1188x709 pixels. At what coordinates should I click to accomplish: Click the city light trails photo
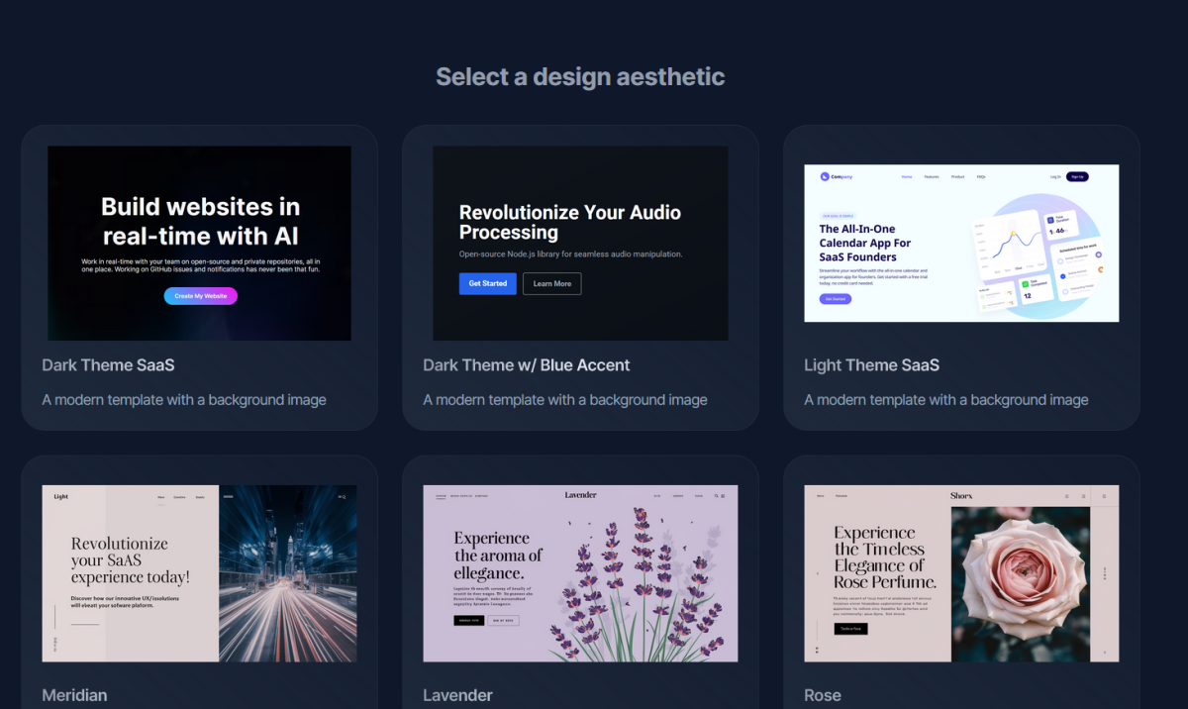pyautogui.click(x=287, y=574)
